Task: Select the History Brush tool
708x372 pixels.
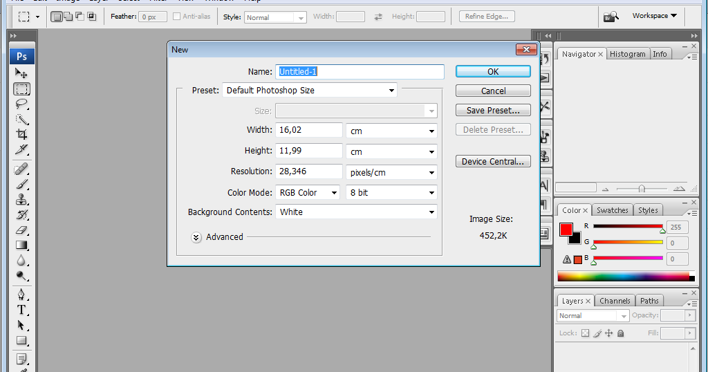Action: point(21,215)
